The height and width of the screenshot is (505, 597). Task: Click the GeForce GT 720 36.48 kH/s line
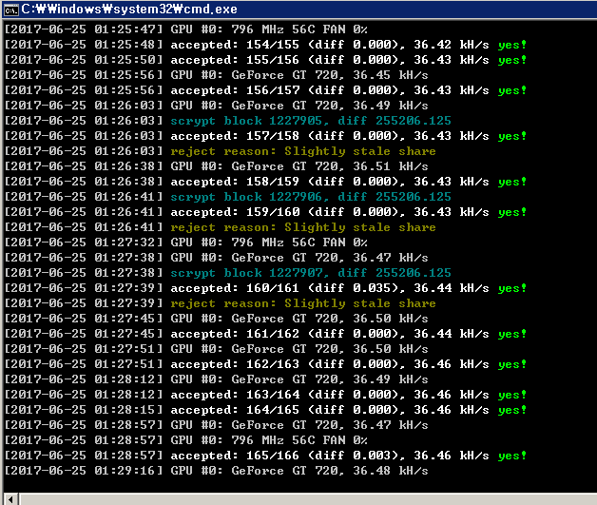216,471
